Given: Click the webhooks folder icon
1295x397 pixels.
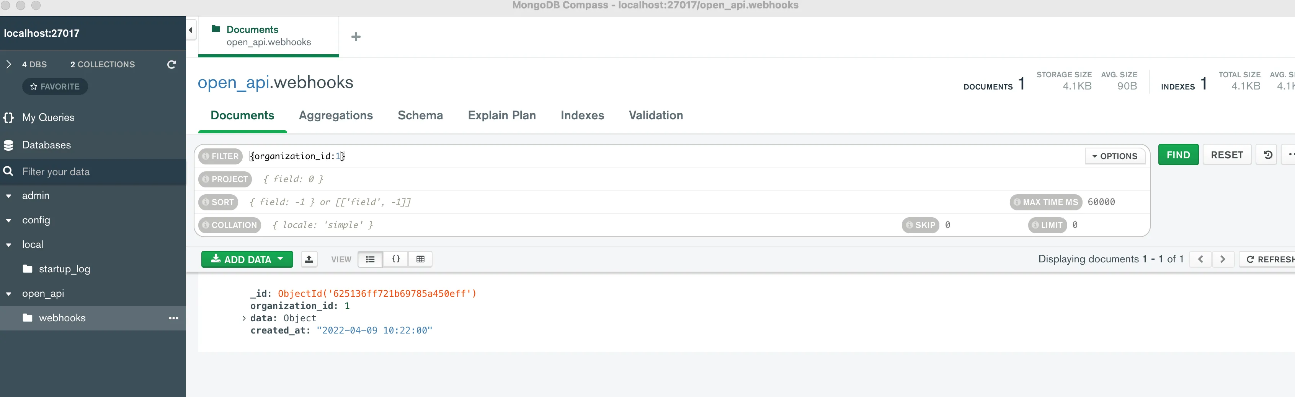Looking at the screenshot, I should 28,317.
